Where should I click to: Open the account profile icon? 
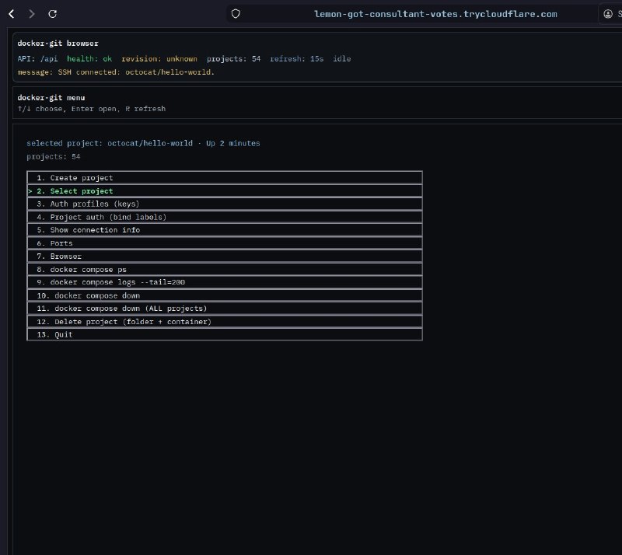point(608,14)
